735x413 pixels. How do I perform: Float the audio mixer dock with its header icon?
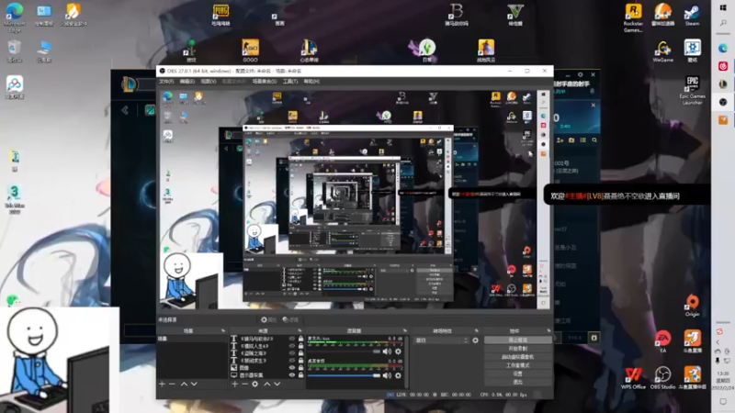click(x=405, y=330)
